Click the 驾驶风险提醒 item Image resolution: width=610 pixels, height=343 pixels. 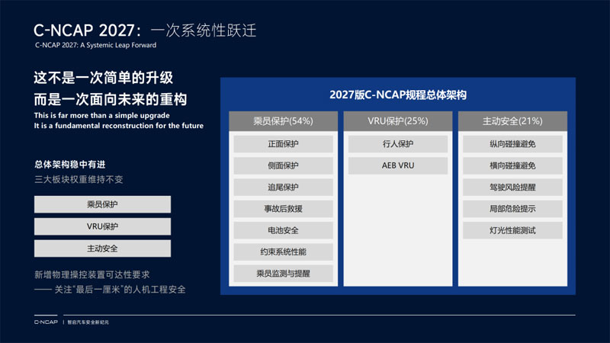pos(512,187)
